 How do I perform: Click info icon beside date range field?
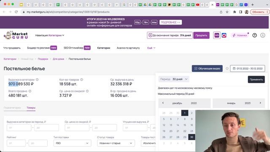[x=227, y=68]
